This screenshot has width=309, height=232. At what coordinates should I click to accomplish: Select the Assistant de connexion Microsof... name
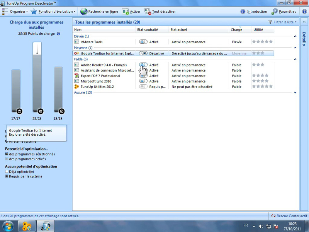pos(107,70)
